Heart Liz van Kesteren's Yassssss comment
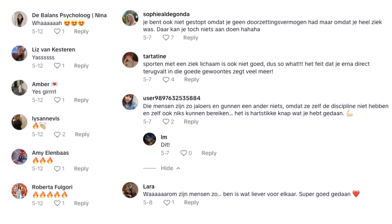 coord(57,66)
